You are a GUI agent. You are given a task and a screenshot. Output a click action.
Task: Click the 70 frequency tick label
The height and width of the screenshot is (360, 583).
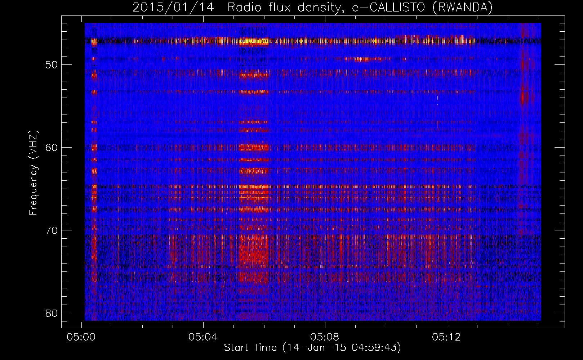tap(52, 230)
